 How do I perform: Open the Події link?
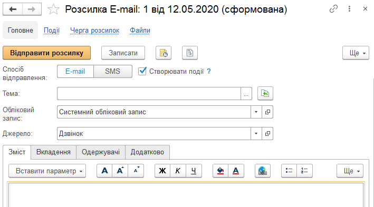point(52,31)
